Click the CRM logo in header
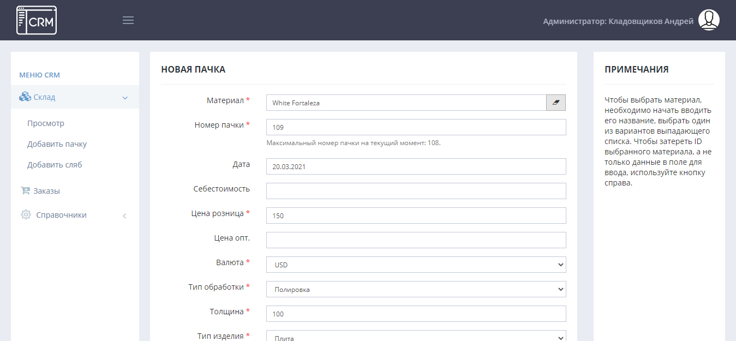 pos(37,21)
